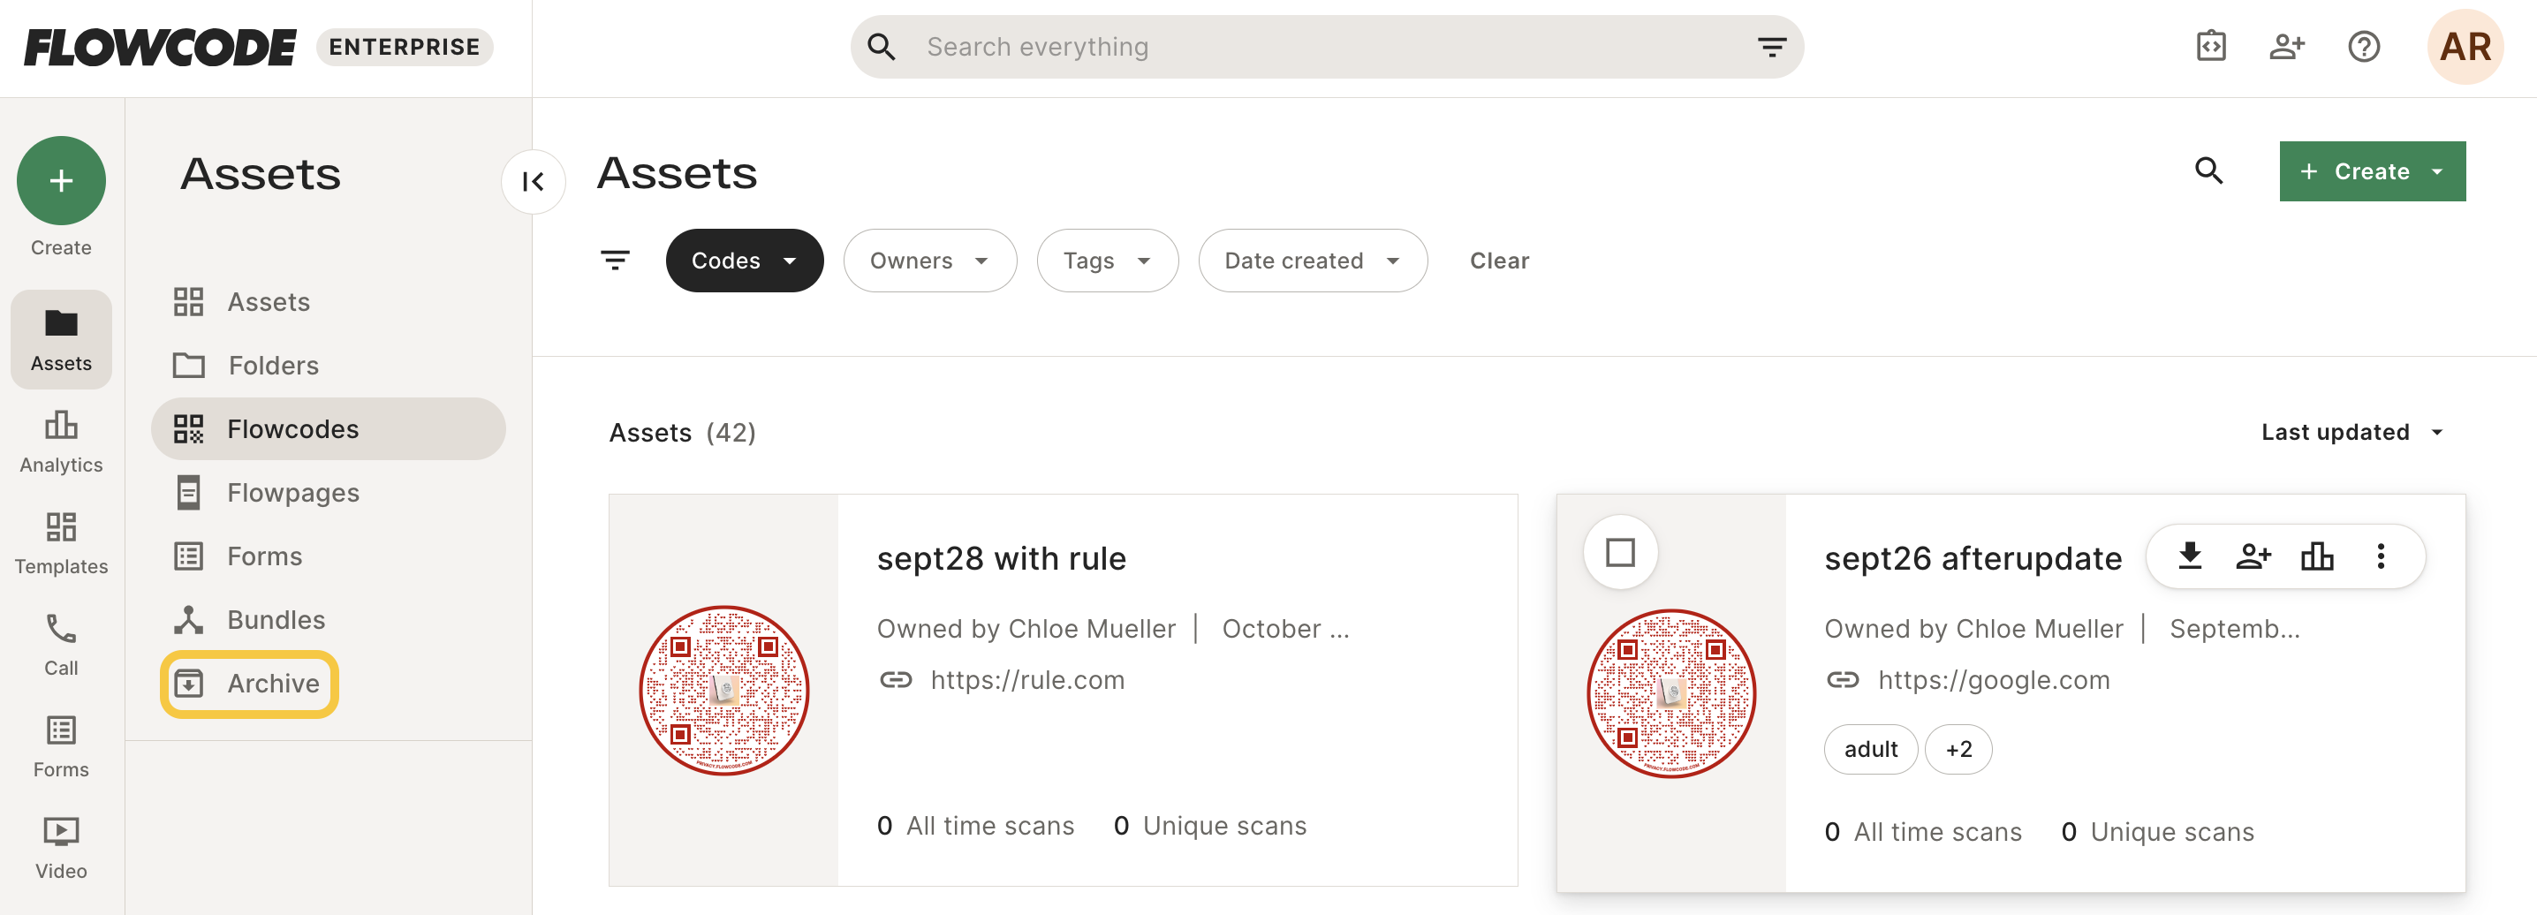Image resolution: width=2537 pixels, height=915 pixels.
Task: Share sept26 afterupdate via add-person icon
Action: click(x=2253, y=556)
